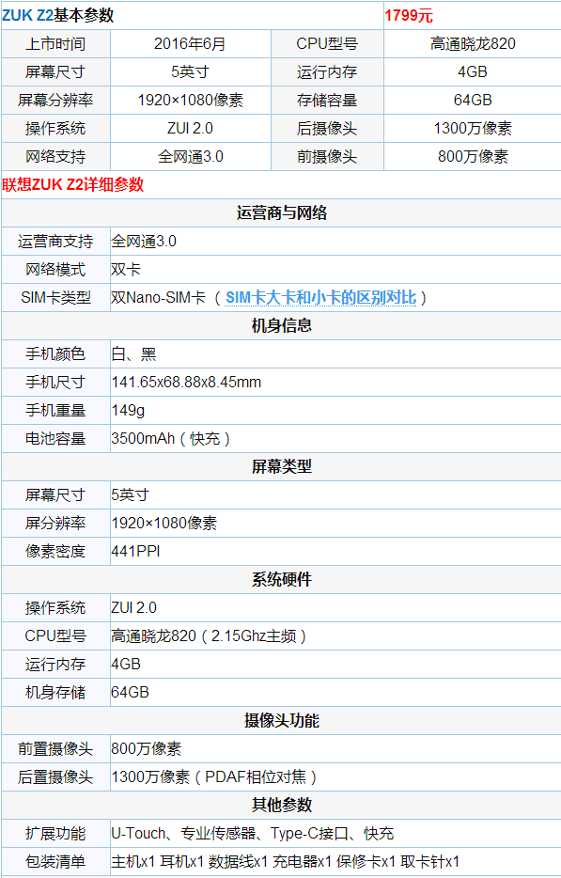The image size is (561, 878).
Task: Click the 机身信息 section header
Action: [281, 326]
